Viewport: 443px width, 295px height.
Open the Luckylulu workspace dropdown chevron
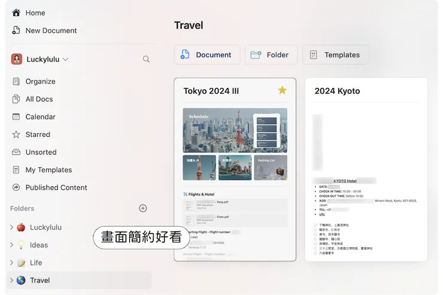(x=65, y=59)
